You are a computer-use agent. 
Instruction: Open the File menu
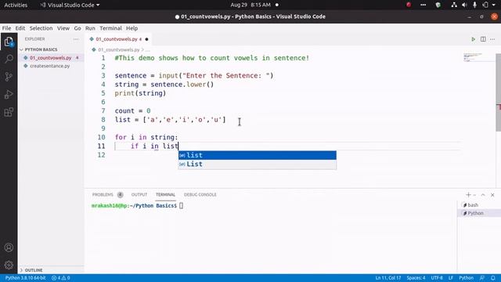point(6,28)
